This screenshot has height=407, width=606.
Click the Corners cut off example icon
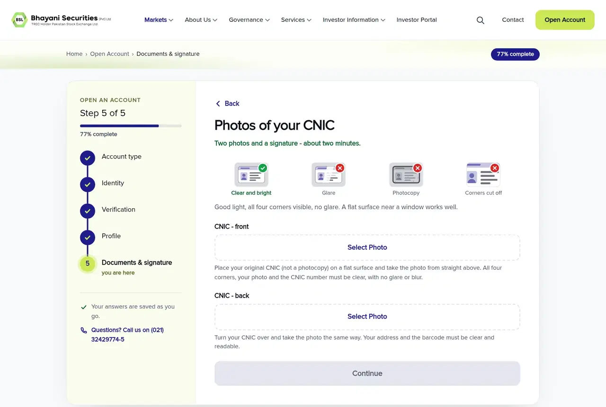pyautogui.click(x=483, y=175)
